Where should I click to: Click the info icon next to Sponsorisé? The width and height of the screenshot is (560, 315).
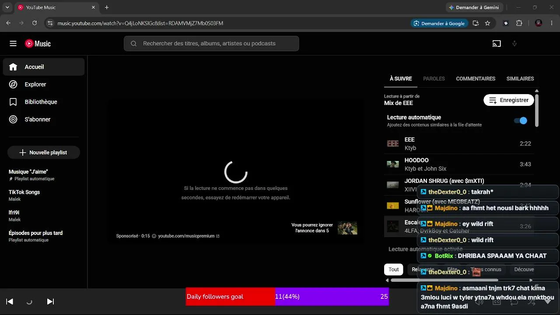[154, 236]
